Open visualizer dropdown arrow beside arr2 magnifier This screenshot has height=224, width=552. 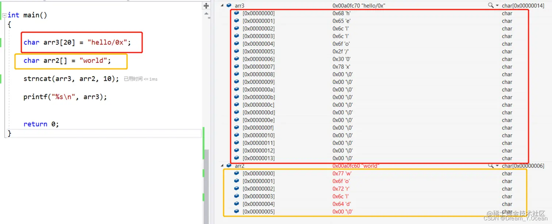click(x=497, y=166)
